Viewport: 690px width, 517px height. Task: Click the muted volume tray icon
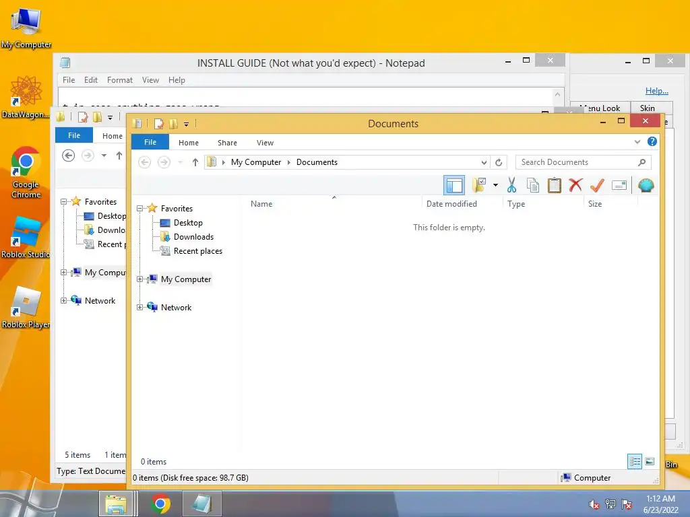click(x=594, y=504)
